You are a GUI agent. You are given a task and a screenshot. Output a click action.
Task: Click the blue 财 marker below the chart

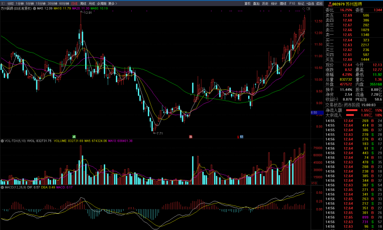pyautogui.click(x=242, y=137)
